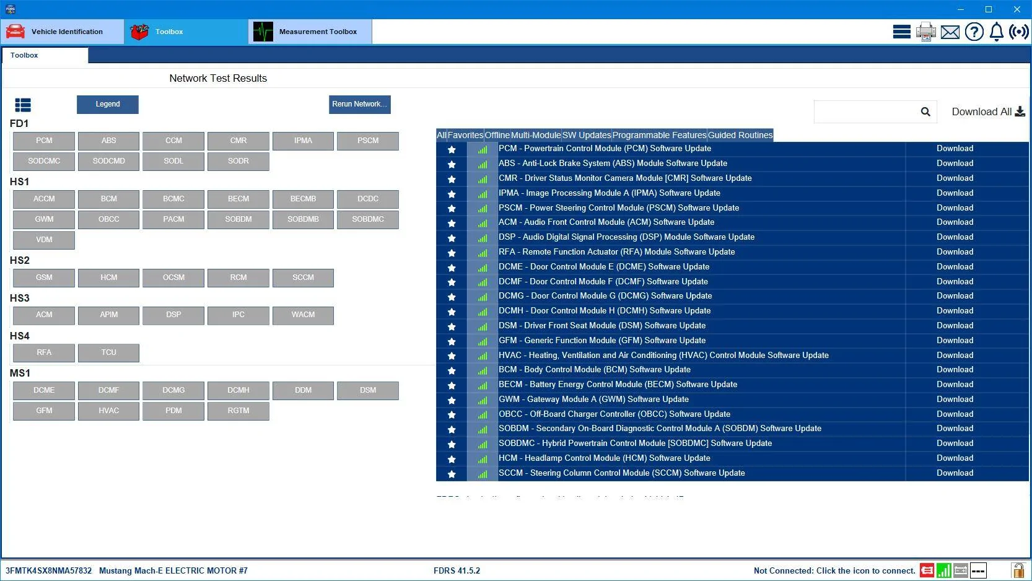Click the Rerun Network button
The height and width of the screenshot is (581, 1032).
(359, 104)
